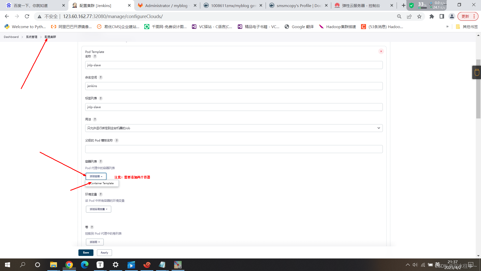The image size is (481, 271).
Task: Click help icon next to 名称 label
Action: [95, 56]
